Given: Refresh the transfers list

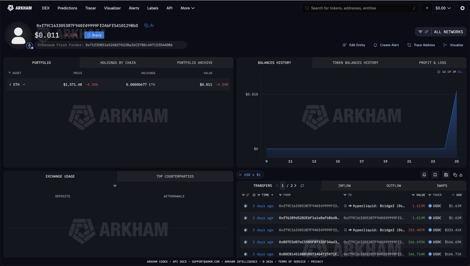Looking at the screenshot, I should click(302, 186).
